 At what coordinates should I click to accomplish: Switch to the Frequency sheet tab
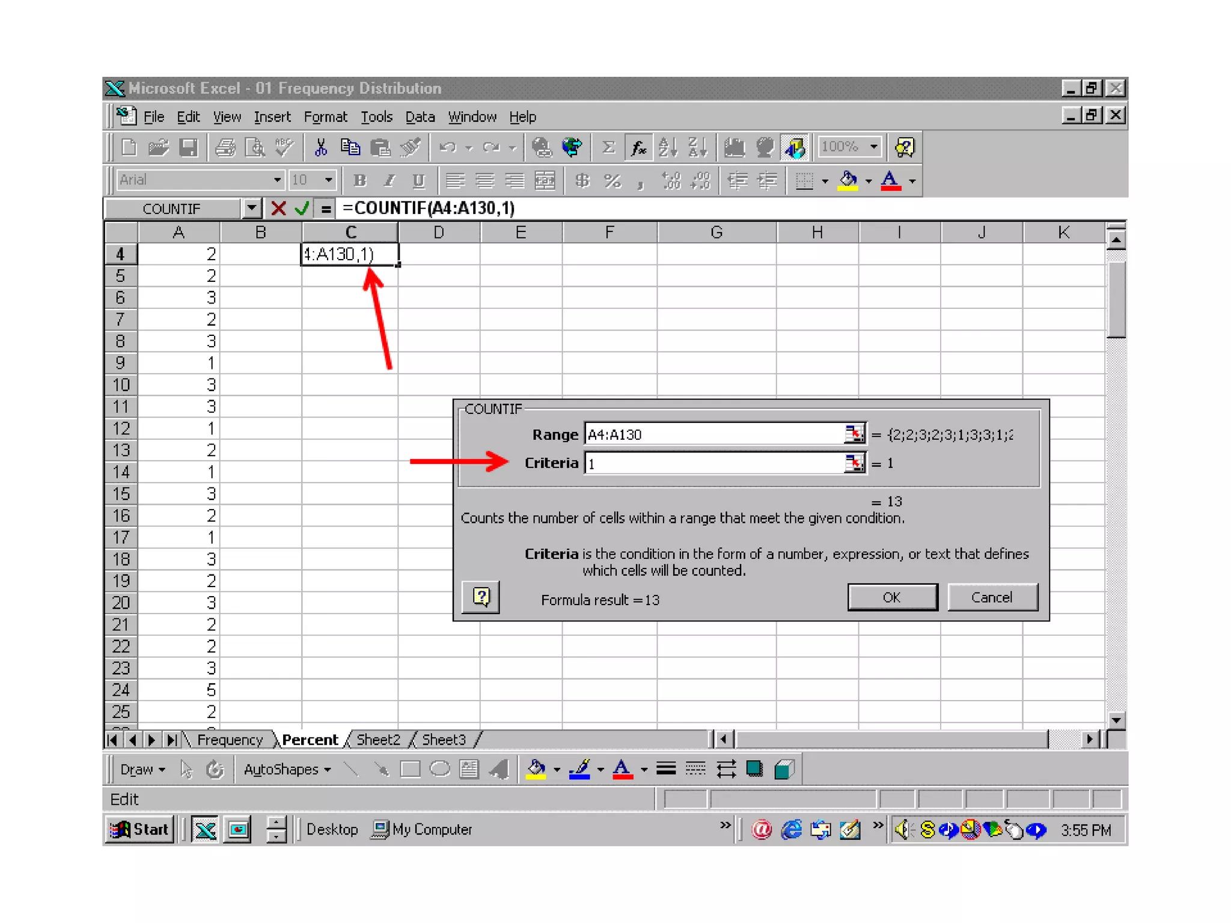(230, 740)
